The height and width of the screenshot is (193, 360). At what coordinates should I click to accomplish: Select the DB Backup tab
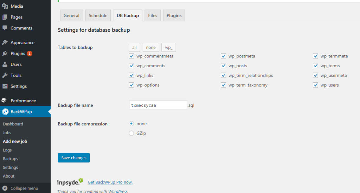click(x=128, y=15)
